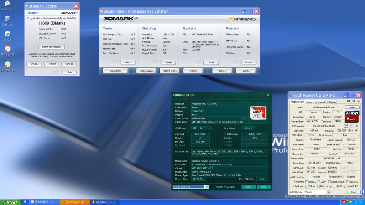Click Close button in GPU-Z
This screenshot has width=365, height=205.
[x=354, y=192]
